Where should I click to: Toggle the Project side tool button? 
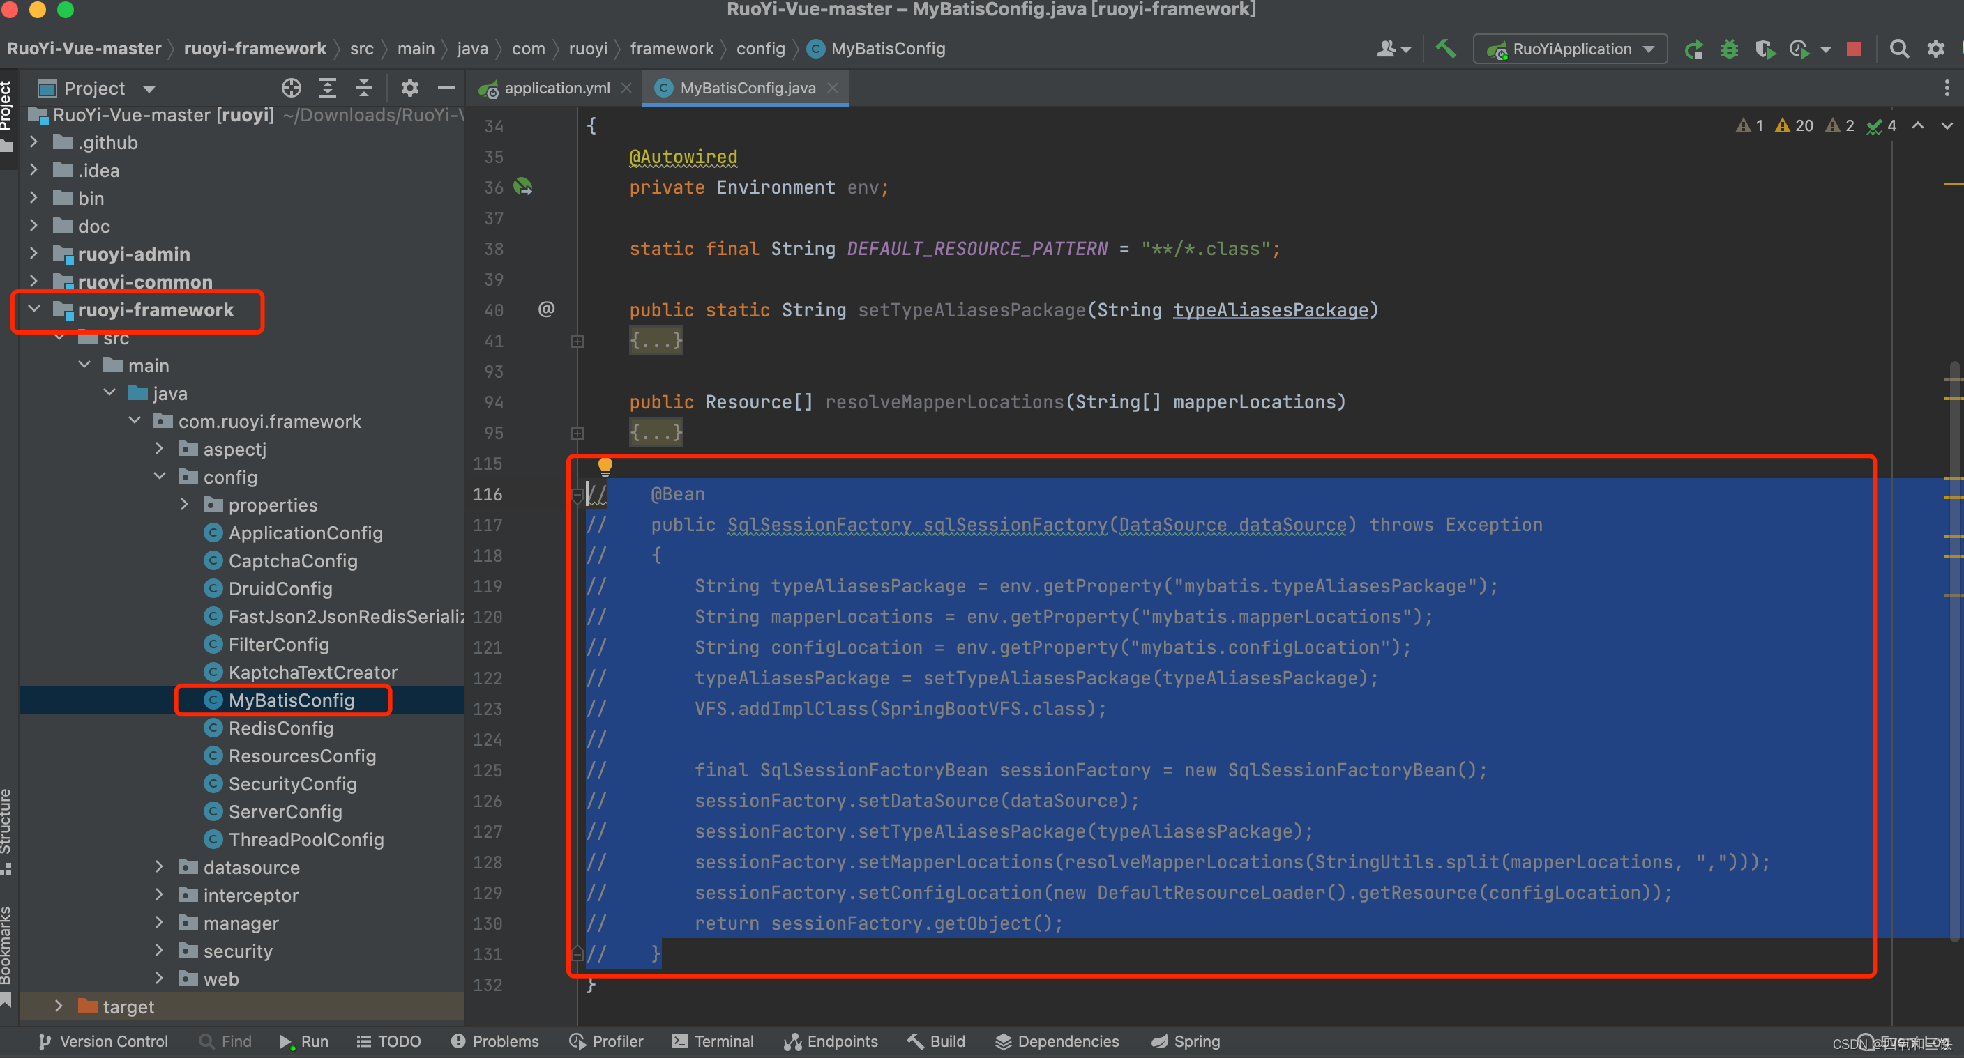[x=7, y=114]
